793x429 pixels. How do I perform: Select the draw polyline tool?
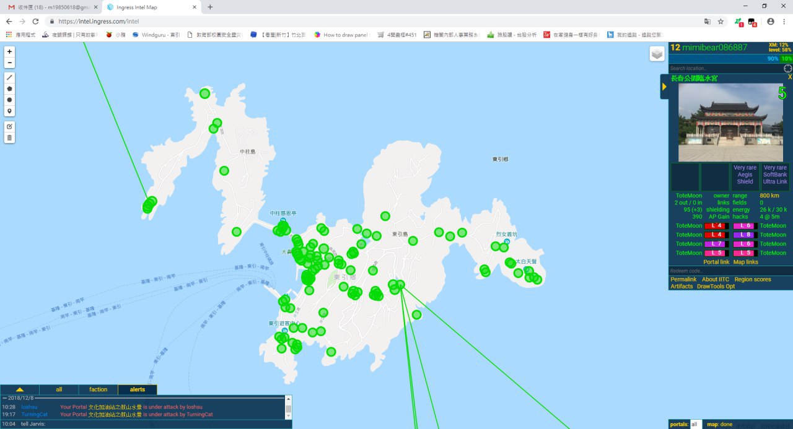click(x=9, y=77)
